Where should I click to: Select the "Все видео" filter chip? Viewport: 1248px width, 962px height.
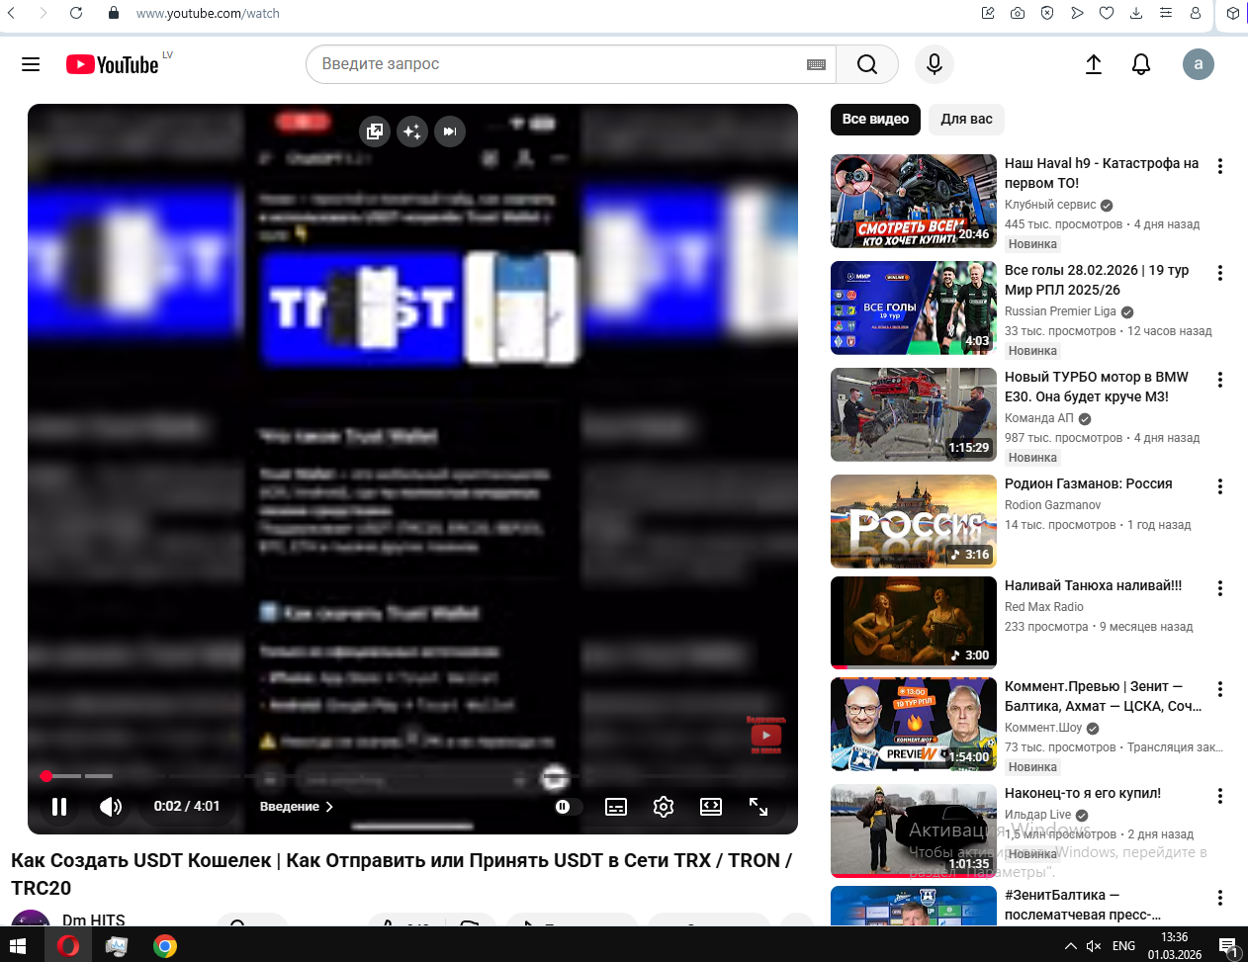[875, 120]
